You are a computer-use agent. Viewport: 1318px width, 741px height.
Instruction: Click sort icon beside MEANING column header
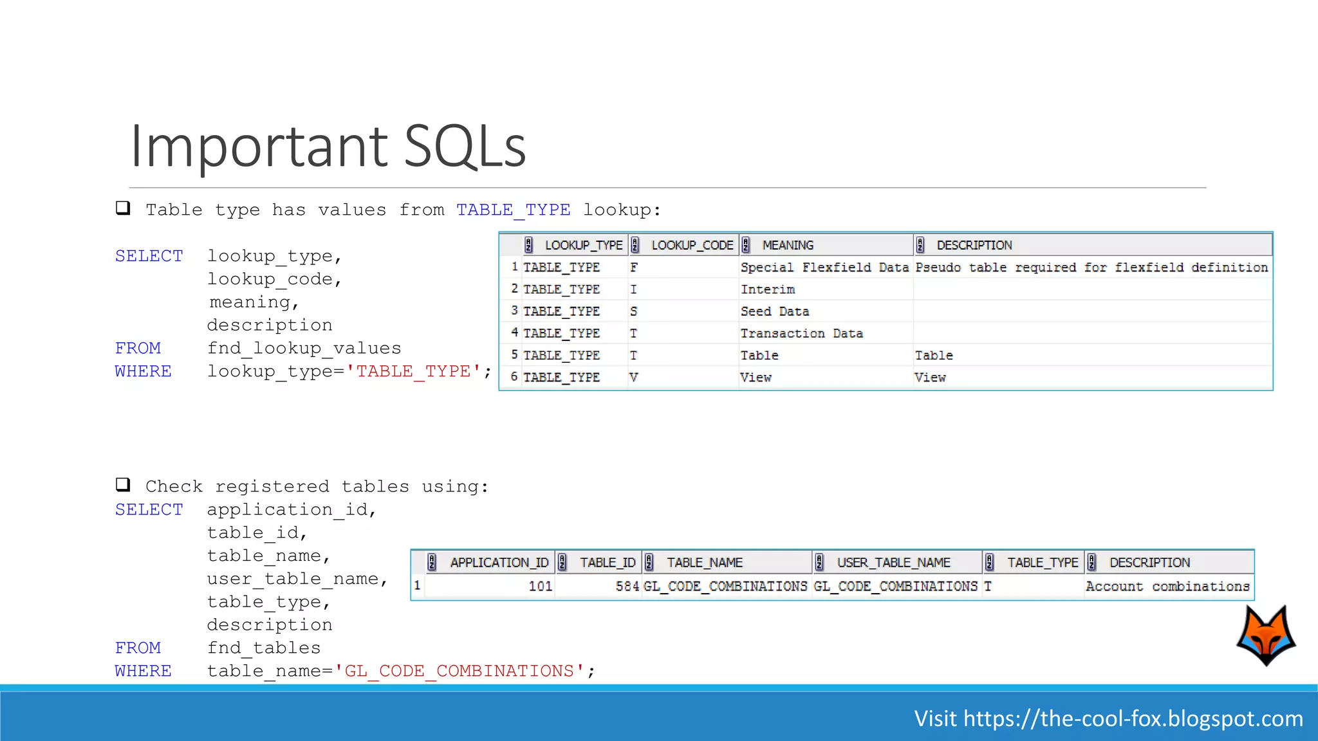pos(746,245)
